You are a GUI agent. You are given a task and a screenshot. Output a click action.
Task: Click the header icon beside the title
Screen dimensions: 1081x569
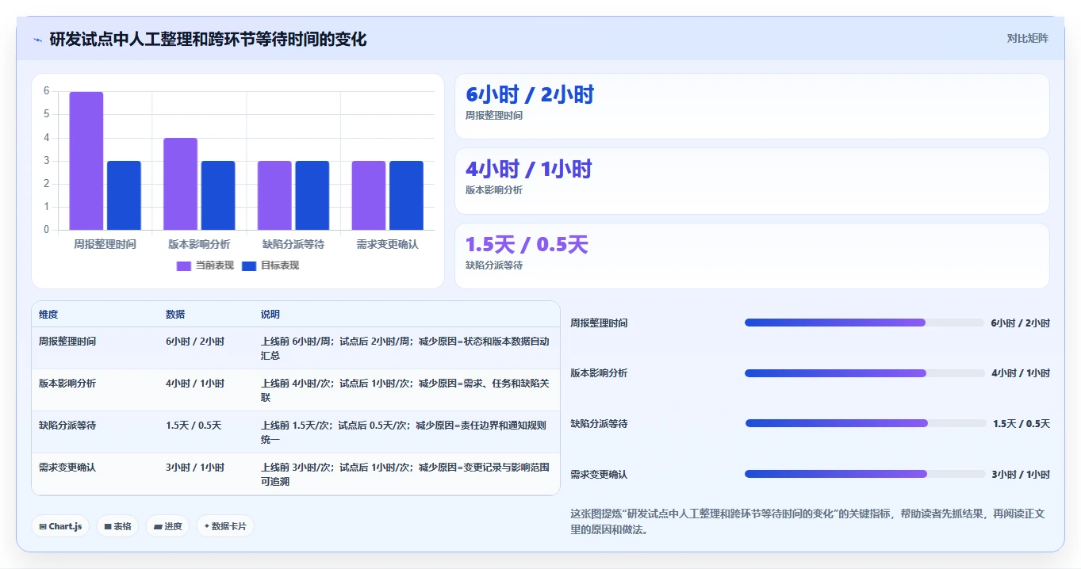pos(37,40)
